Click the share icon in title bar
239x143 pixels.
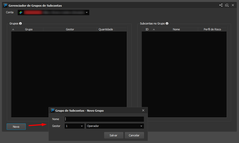221,5
